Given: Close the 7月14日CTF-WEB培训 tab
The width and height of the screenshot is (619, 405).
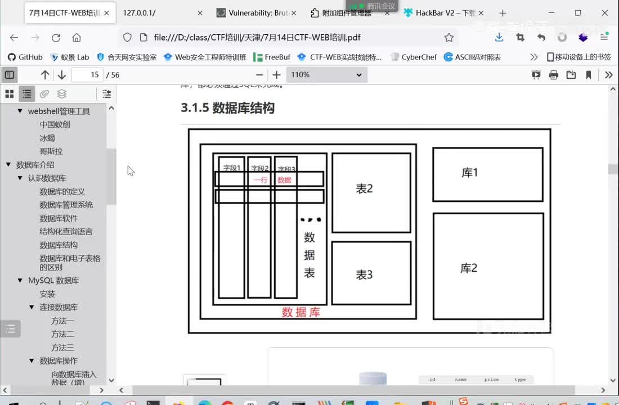Looking at the screenshot, I should click(x=106, y=13).
